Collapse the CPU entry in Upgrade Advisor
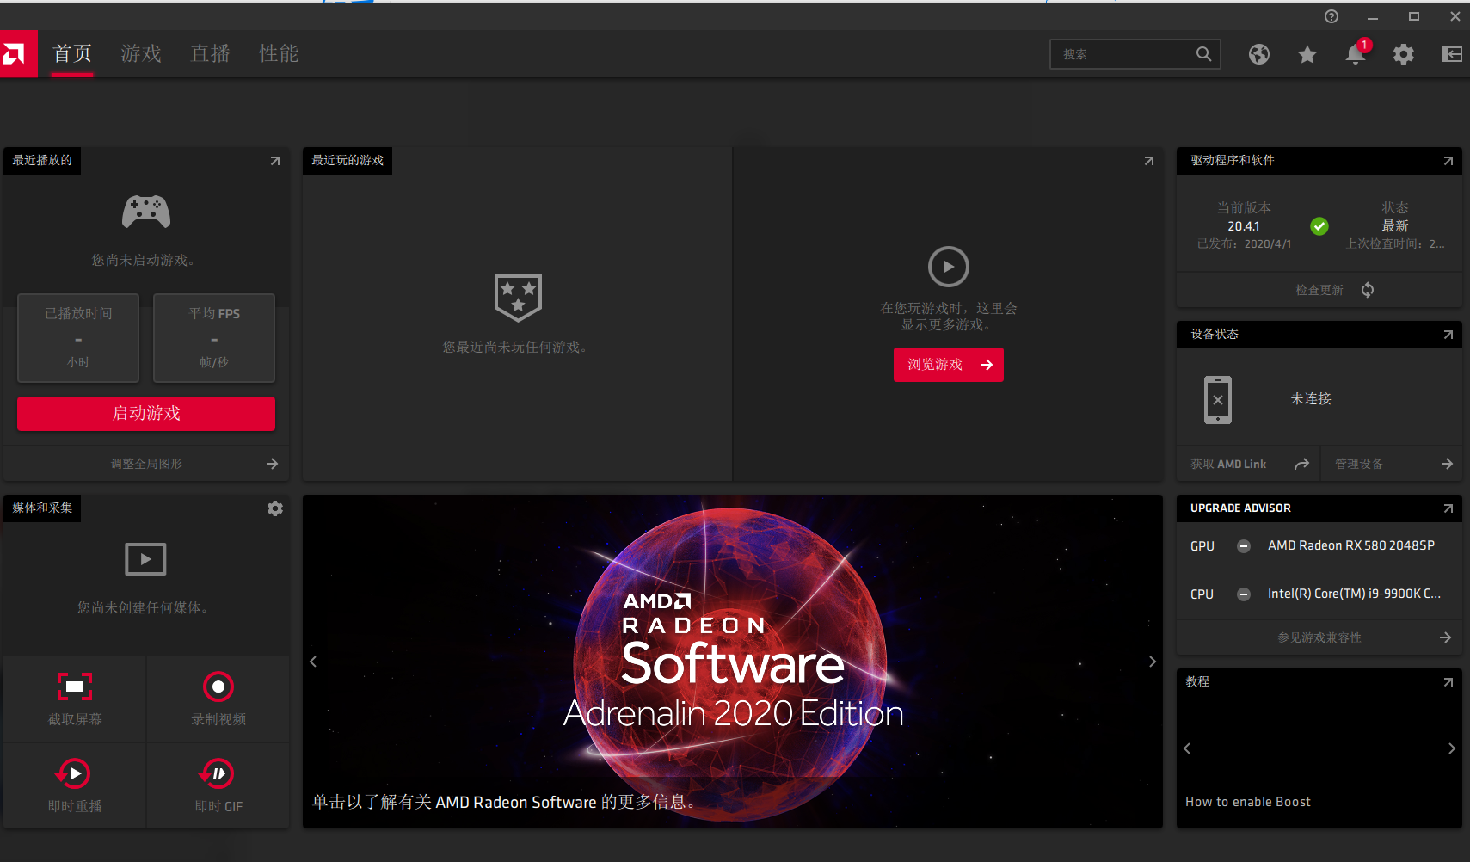The height and width of the screenshot is (862, 1470). 1244,594
